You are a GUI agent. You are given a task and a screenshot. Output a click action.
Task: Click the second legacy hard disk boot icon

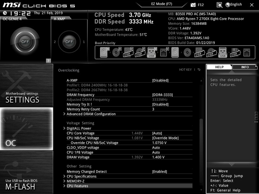(175, 52)
